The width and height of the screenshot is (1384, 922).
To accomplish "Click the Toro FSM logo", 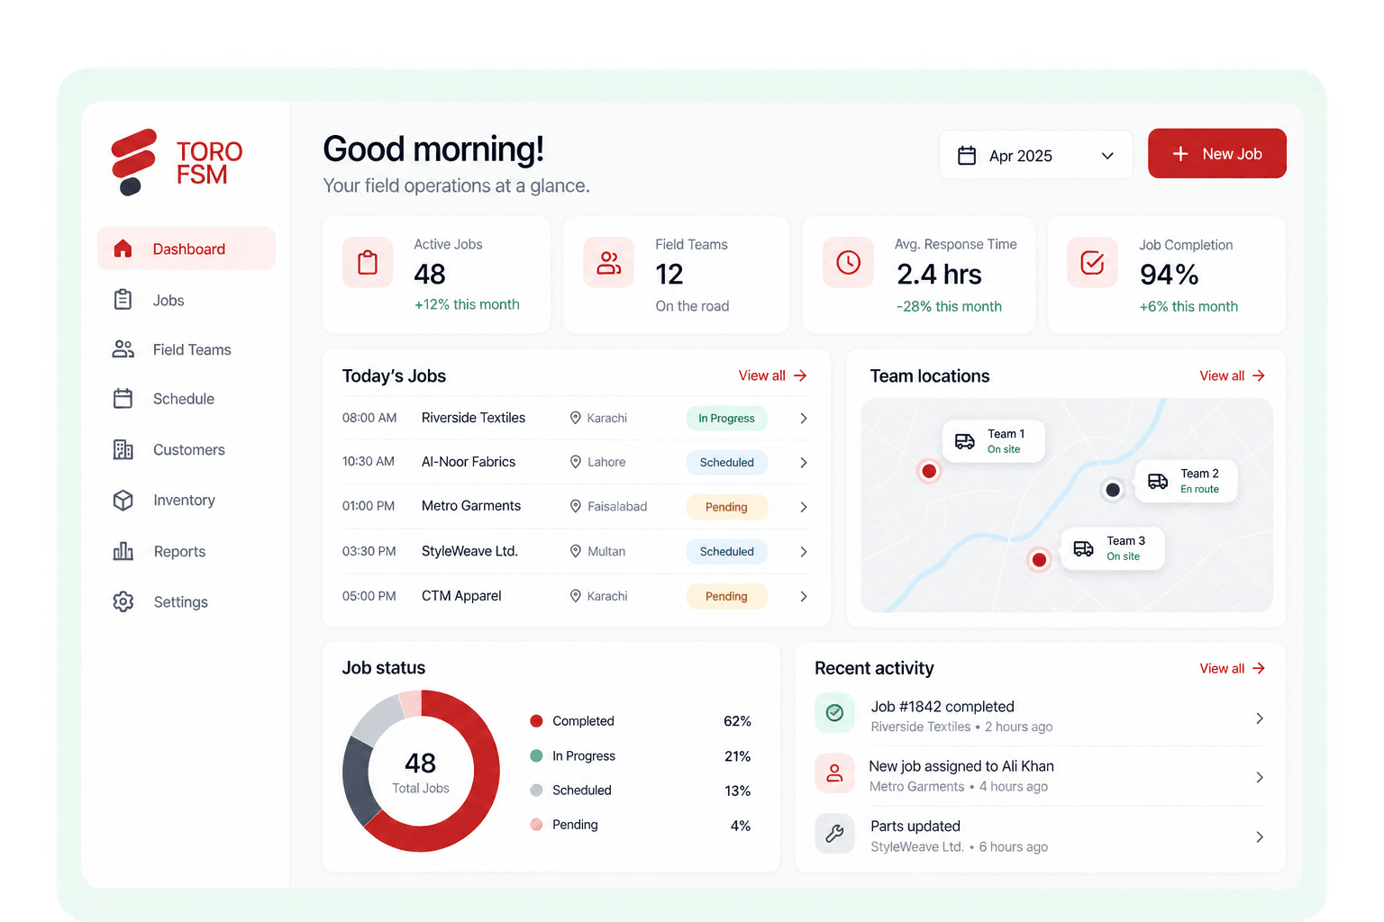I will 177,162.
